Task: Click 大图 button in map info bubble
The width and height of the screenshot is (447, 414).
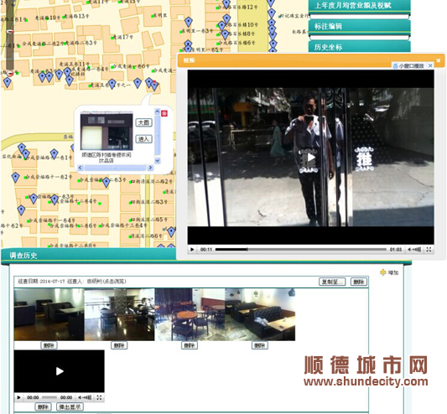Action: (x=143, y=122)
